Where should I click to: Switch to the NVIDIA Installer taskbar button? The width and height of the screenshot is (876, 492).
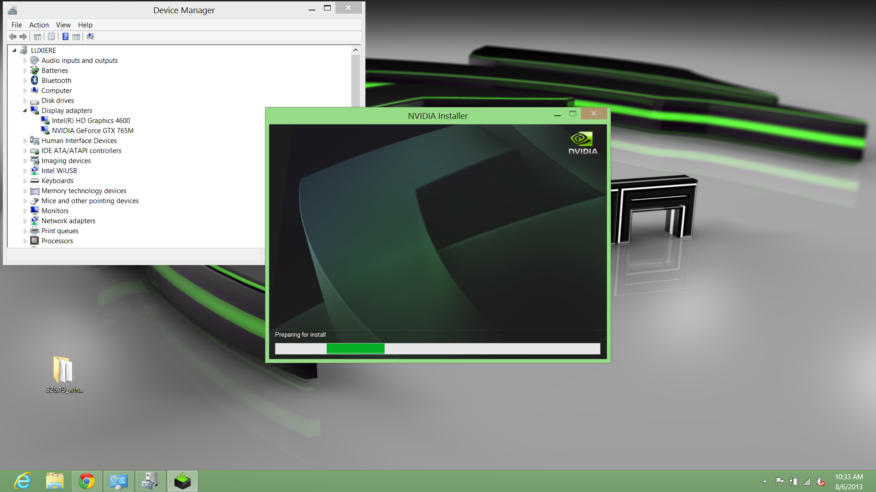click(x=182, y=481)
